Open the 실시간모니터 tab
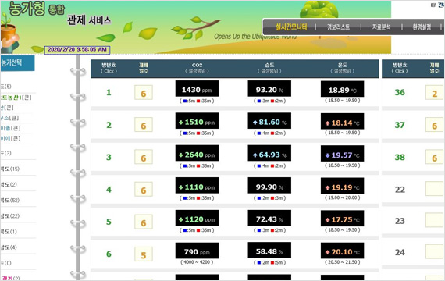The height and width of the screenshot is (281, 445). pyautogui.click(x=291, y=27)
